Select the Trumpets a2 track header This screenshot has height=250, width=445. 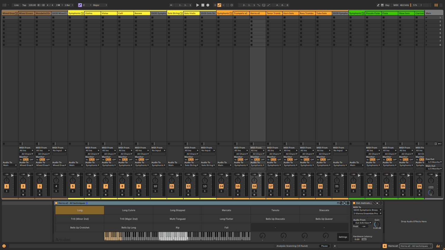[241, 13]
